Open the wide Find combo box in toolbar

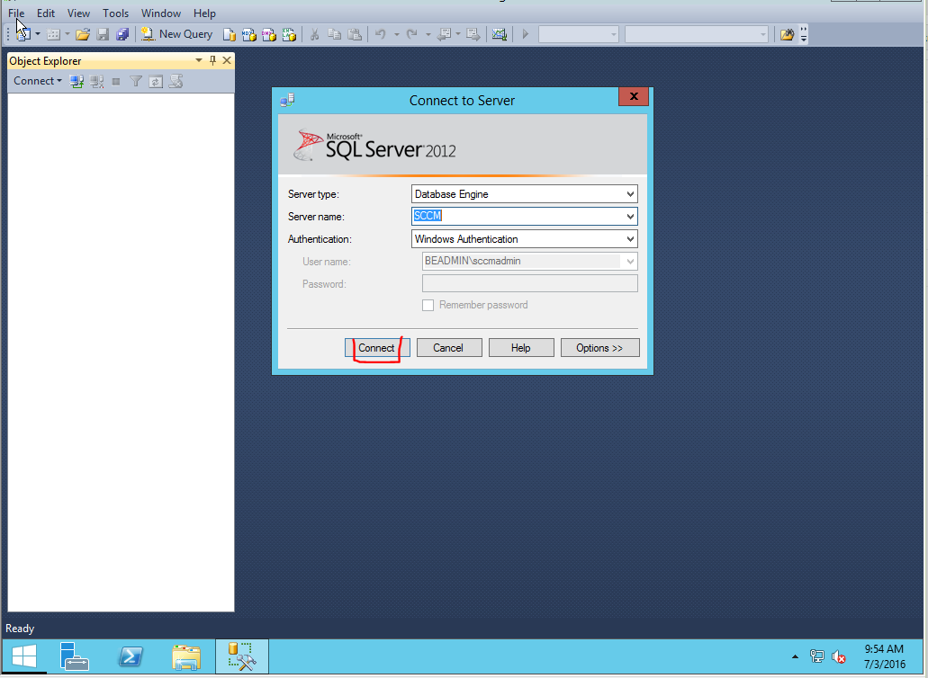click(697, 34)
